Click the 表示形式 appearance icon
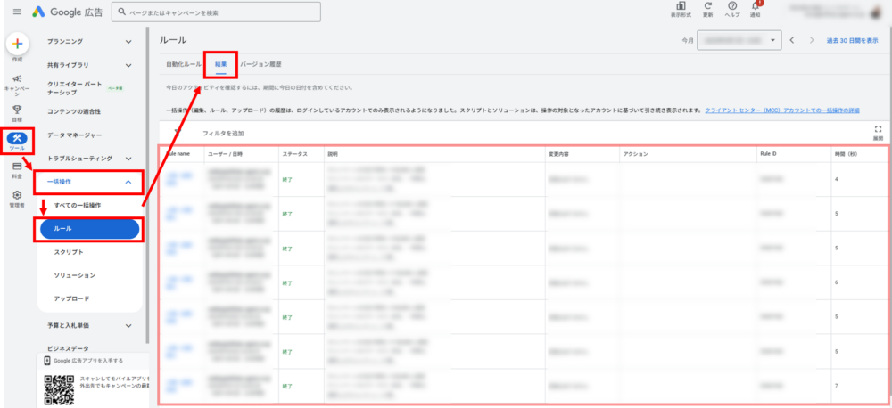The height and width of the screenshot is (408, 892). [x=681, y=8]
